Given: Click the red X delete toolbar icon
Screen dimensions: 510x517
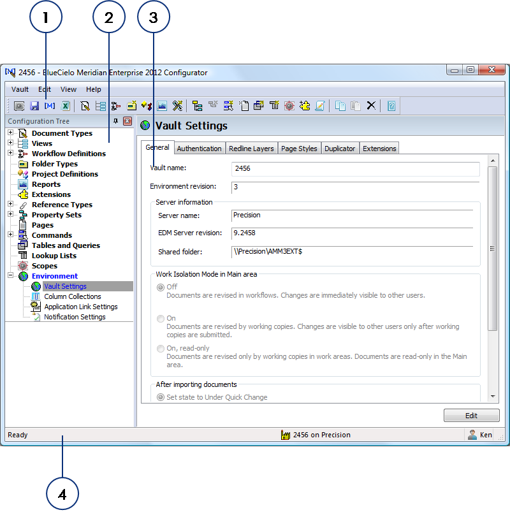Looking at the screenshot, I should (x=371, y=106).
